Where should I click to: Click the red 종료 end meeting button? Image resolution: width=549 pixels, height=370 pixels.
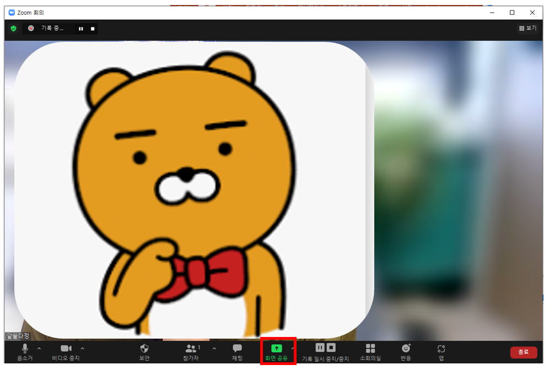click(x=524, y=352)
